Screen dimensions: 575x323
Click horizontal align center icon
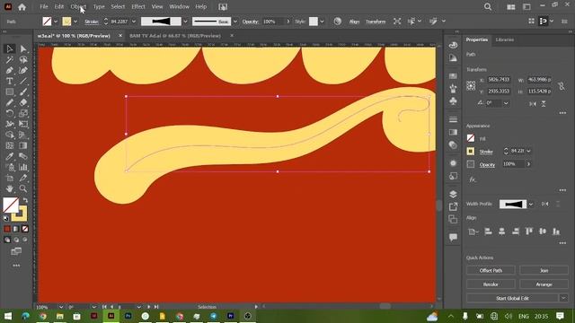501,231
